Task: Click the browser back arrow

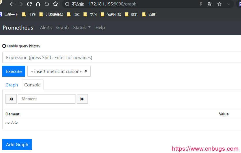Action: tap(12, 4)
